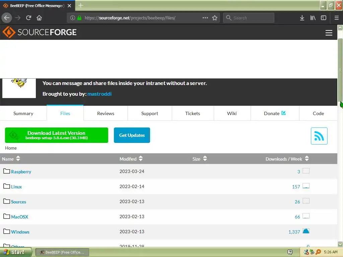Click the page scrollbar up arrow
The image size is (343, 257).
click(x=340, y=27)
